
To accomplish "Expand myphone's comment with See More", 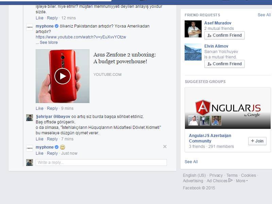I will click(49, 42).
